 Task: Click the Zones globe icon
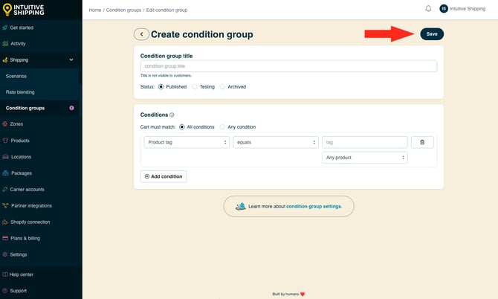(x=4, y=124)
